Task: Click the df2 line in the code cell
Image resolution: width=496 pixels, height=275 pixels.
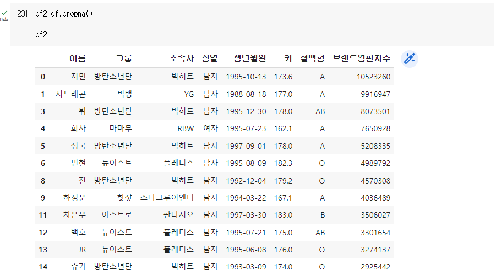Action: click(x=41, y=35)
